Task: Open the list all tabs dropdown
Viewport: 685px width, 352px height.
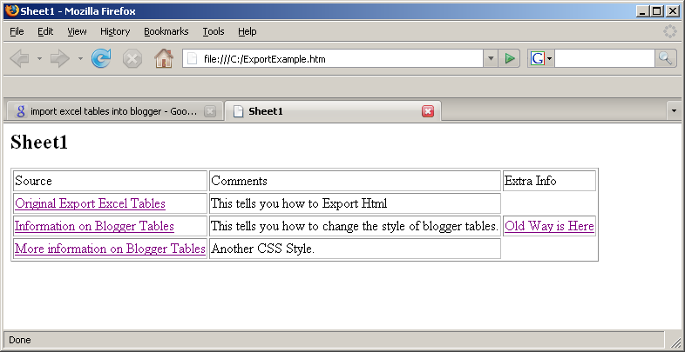Action: coord(674,111)
